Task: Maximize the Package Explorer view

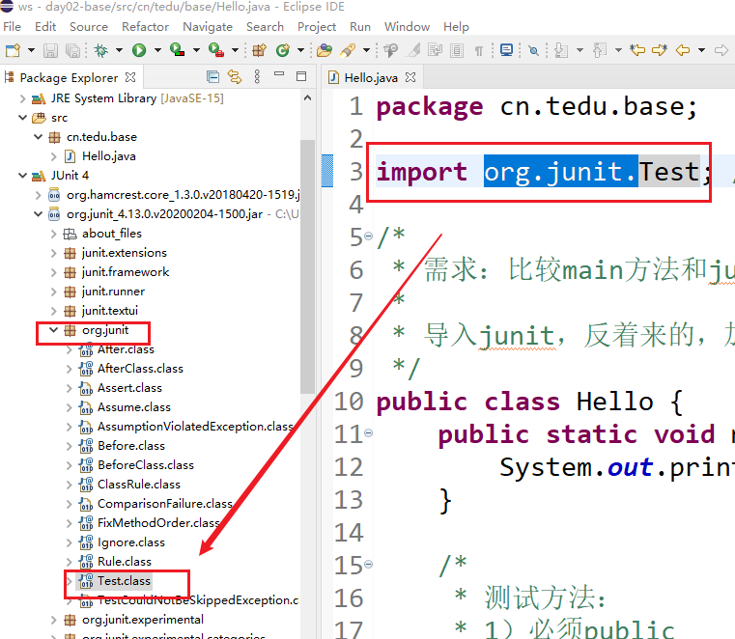Action: pyautogui.click(x=301, y=76)
